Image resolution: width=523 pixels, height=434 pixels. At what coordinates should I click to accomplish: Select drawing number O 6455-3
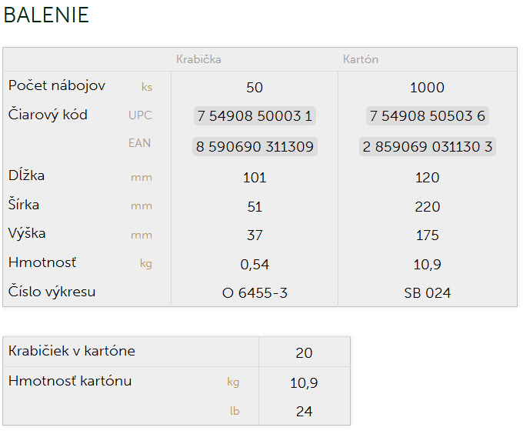tap(255, 293)
